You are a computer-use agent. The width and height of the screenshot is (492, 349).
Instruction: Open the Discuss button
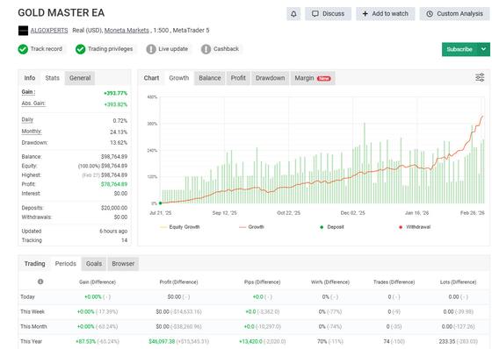(x=328, y=14)
